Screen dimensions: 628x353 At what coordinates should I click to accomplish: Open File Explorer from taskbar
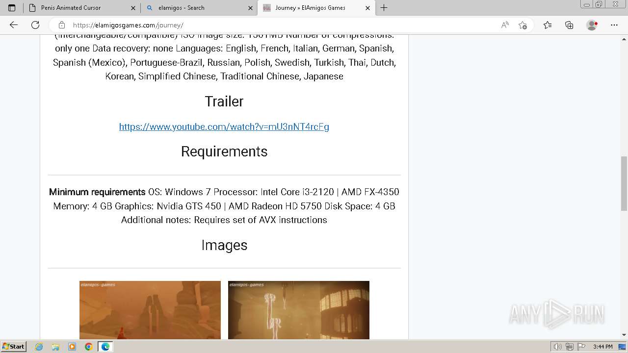pyautogui.click(x=55, y=347)
